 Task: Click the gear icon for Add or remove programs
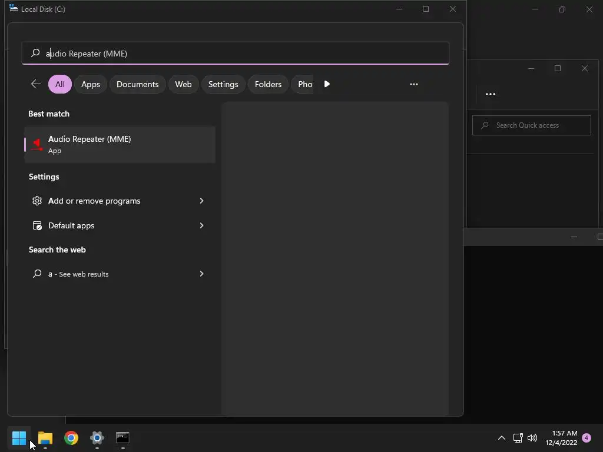(37, 201)
